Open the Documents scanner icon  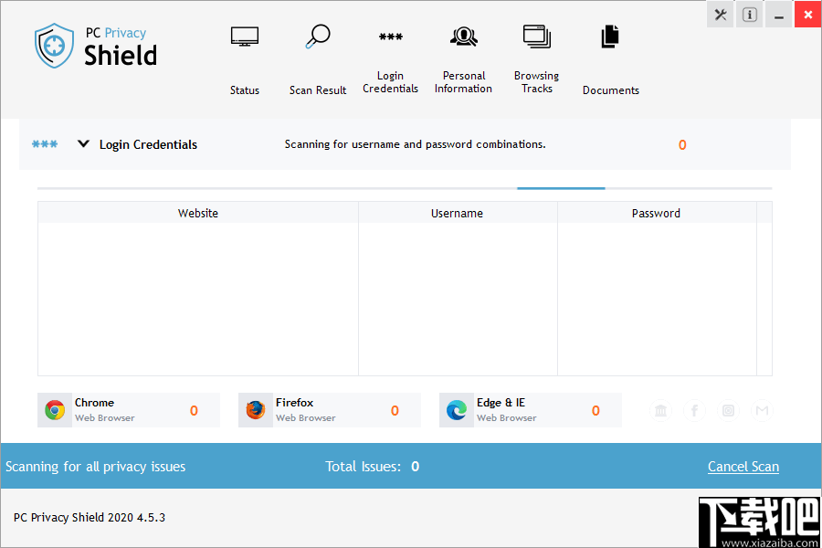[609, 37]
